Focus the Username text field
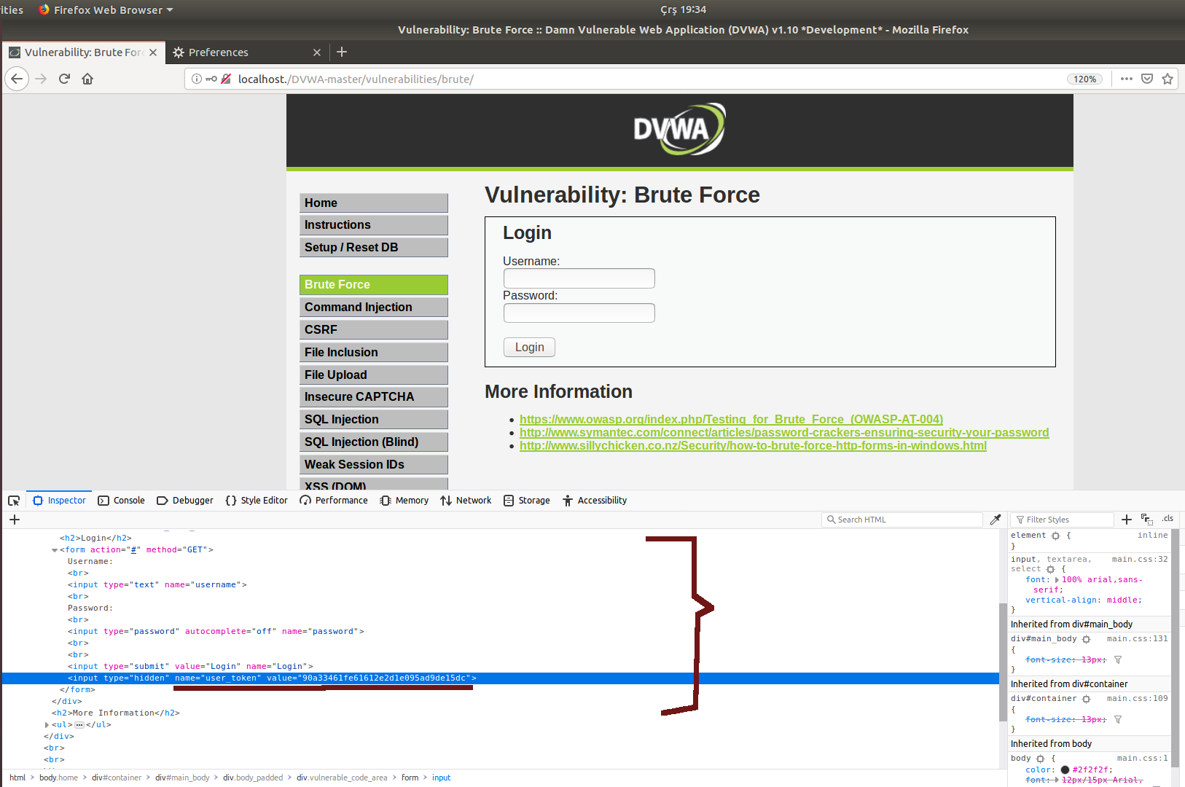The width and height of the screenshot is (1185, 787). pyautogui.click(x=579, y=278)
